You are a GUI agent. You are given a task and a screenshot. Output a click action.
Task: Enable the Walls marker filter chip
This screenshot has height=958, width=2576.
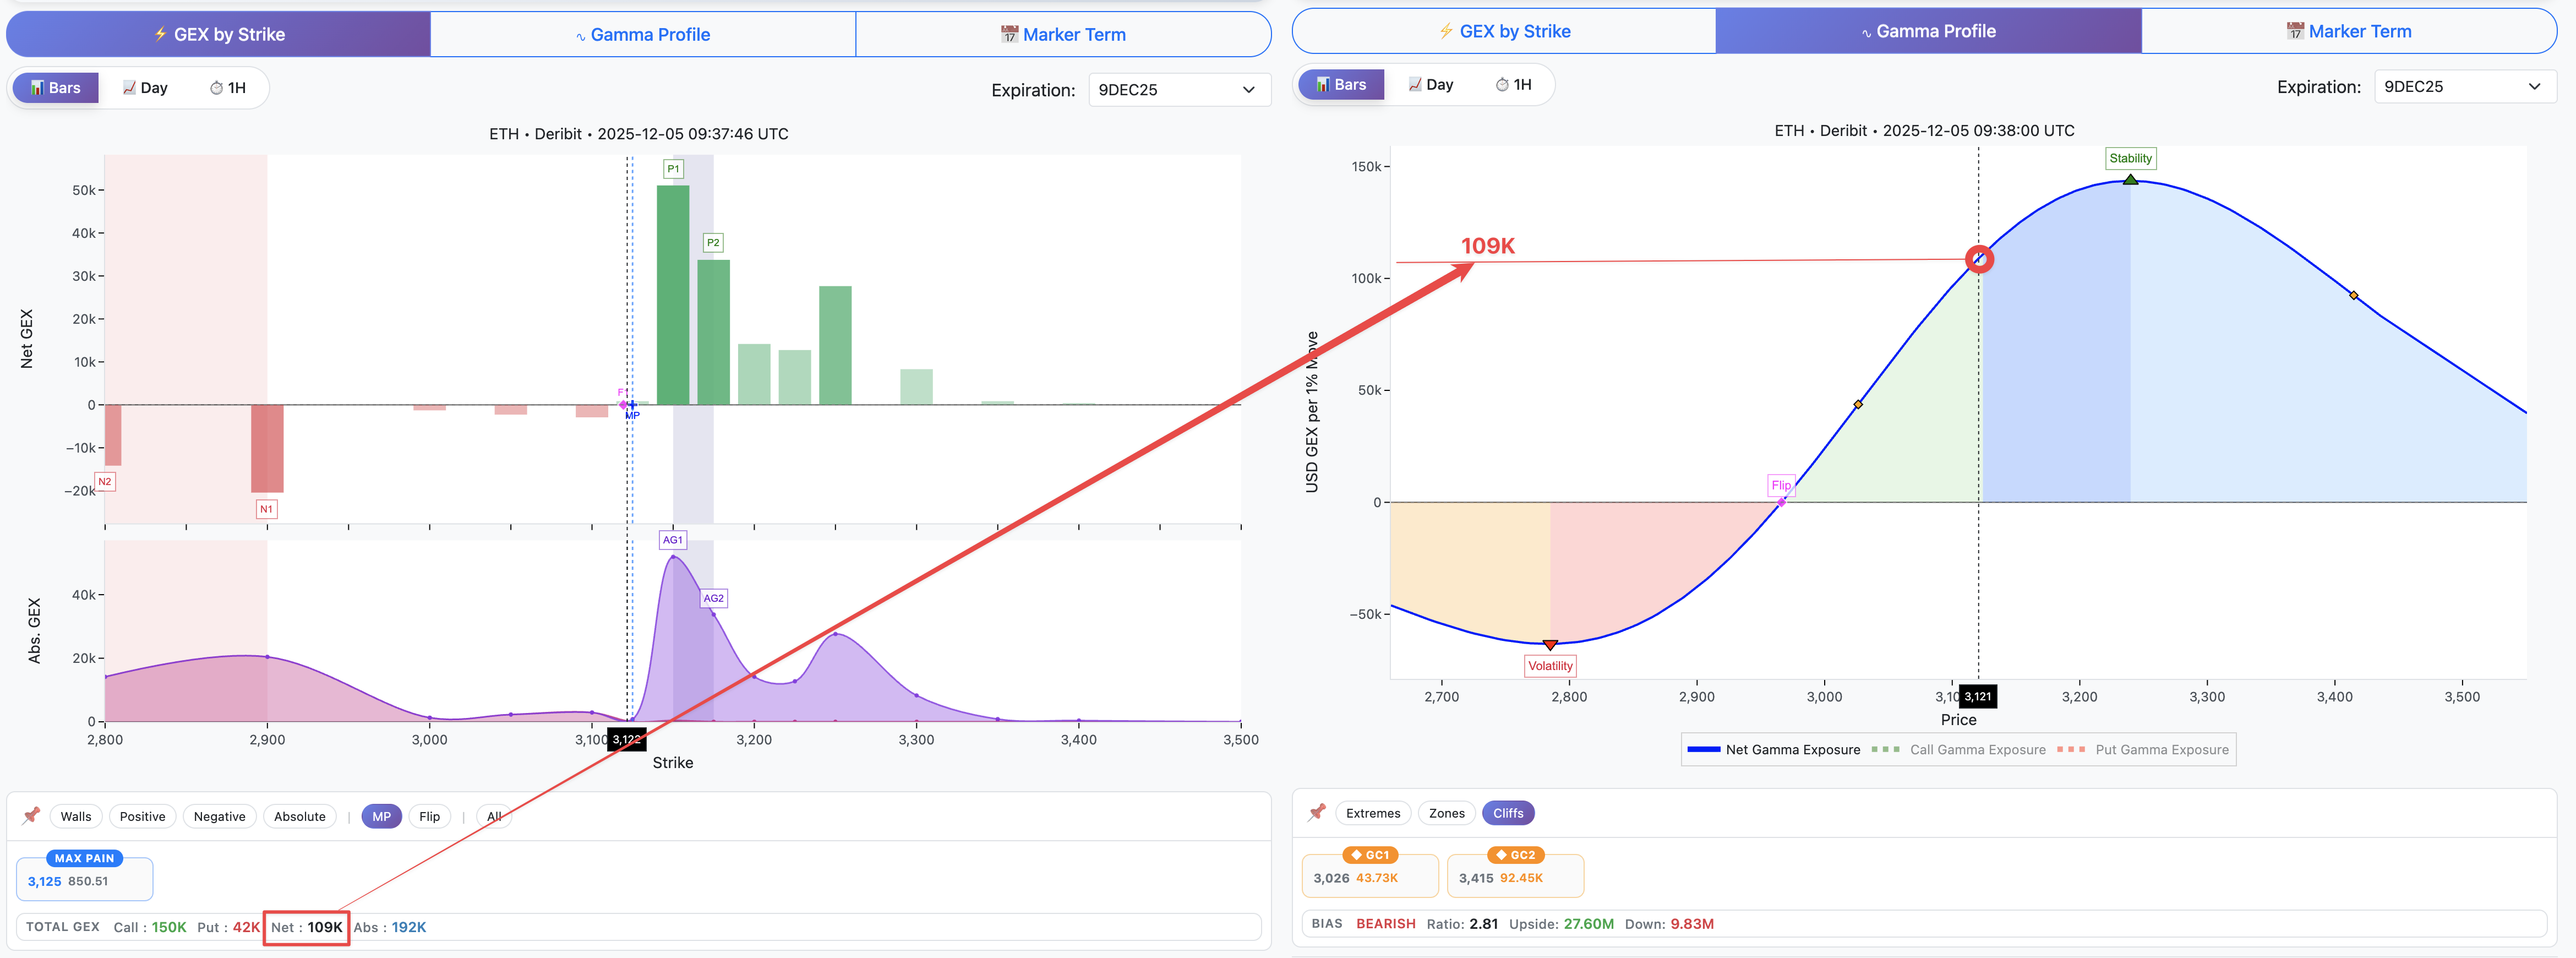76,816
